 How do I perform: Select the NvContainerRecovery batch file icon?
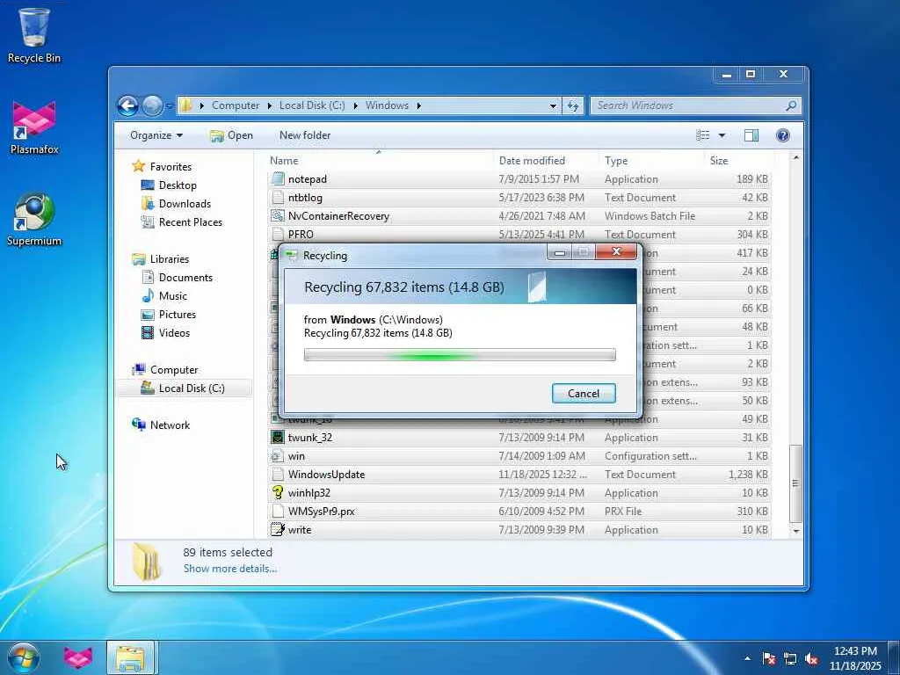coord(278,216)
